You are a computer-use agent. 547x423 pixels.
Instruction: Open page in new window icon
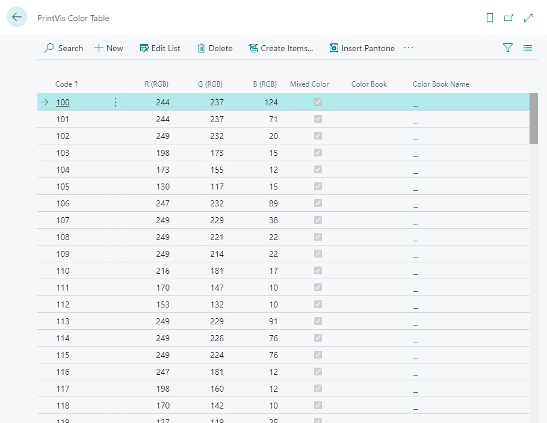508,19
